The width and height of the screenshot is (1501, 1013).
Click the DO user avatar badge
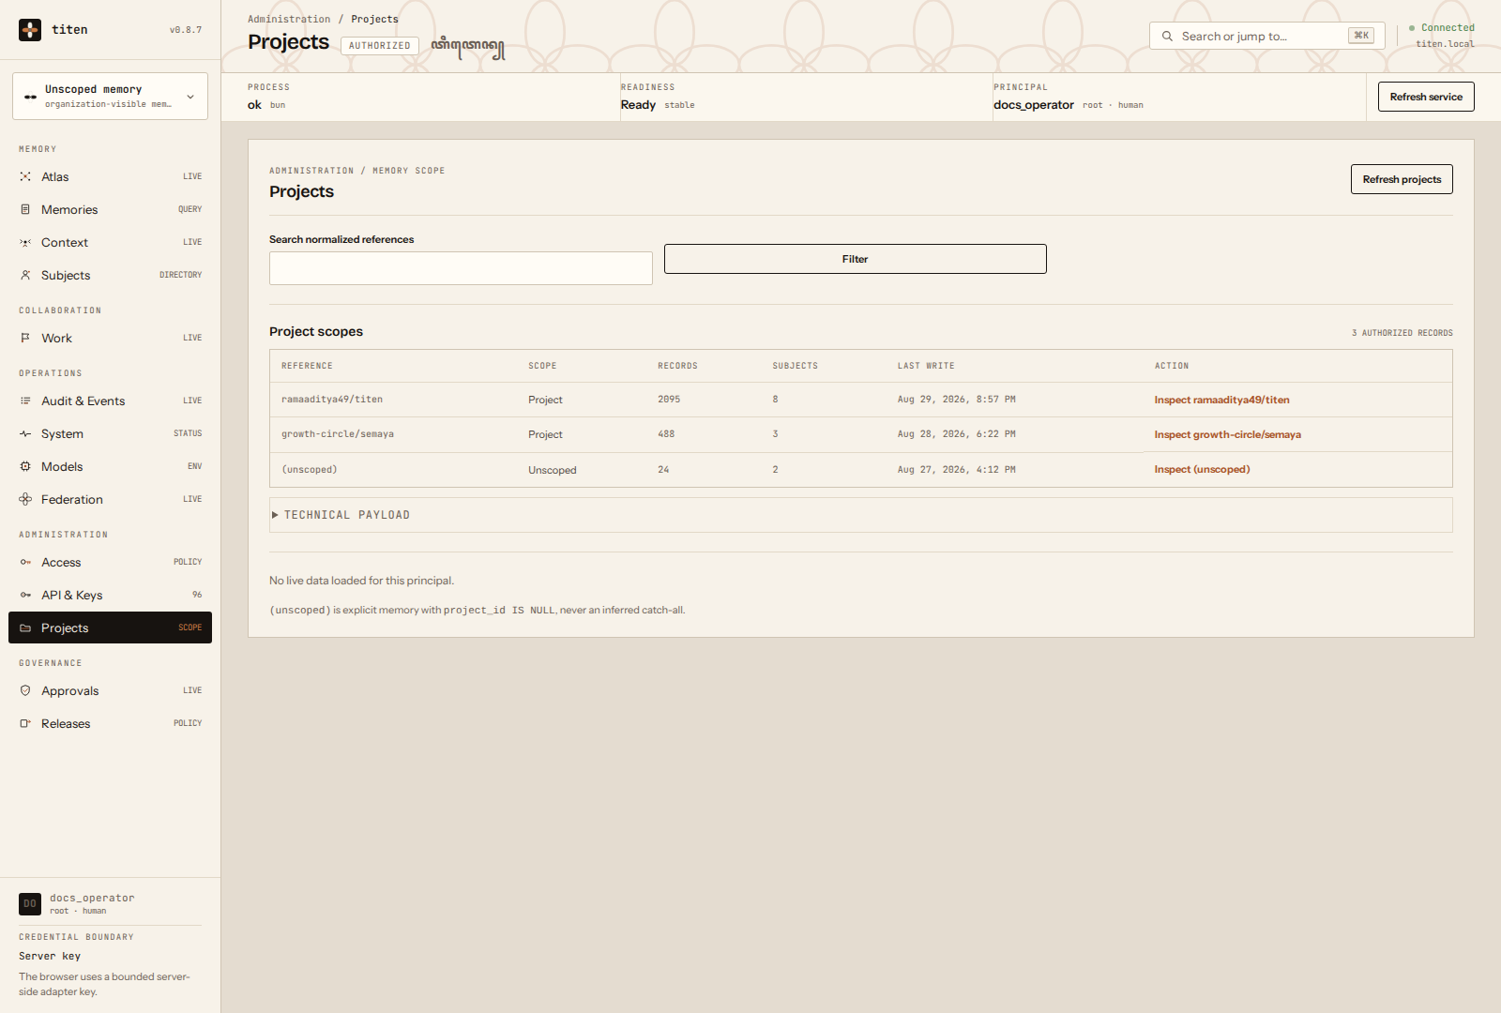[x=30, y=903]
